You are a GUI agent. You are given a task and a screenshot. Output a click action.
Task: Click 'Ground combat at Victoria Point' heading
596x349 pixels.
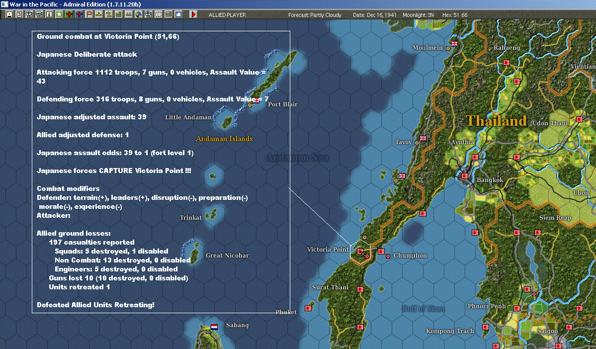pos(108,36)
